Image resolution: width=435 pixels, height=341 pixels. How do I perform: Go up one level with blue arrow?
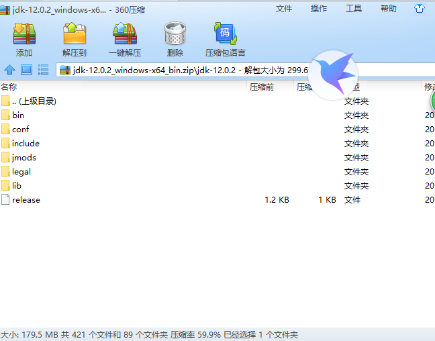point(9,70)
